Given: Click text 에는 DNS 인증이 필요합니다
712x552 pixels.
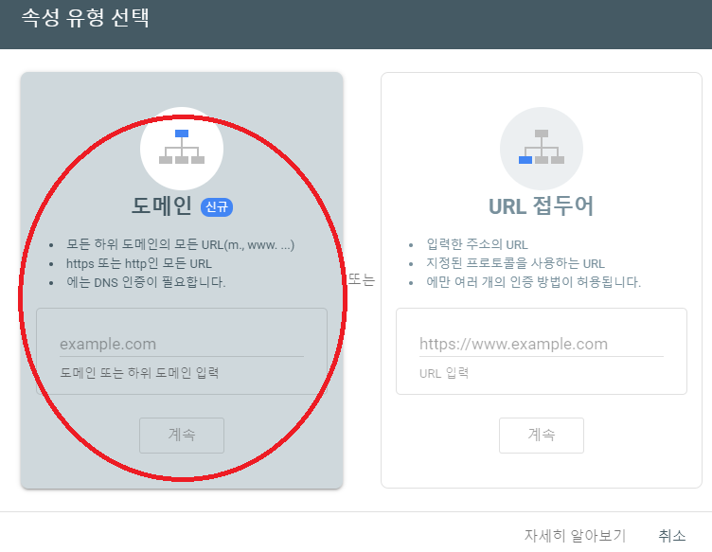Looking at the screenshot, I should tap(146, 282).
